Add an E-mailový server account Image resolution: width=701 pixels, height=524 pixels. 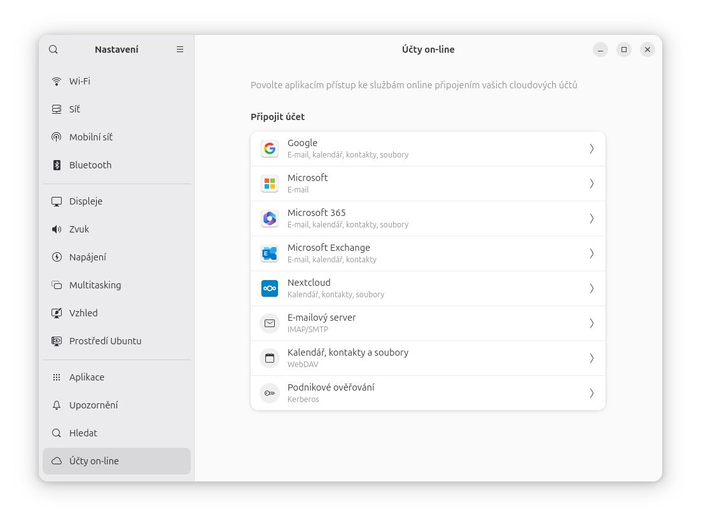[428, 323]
